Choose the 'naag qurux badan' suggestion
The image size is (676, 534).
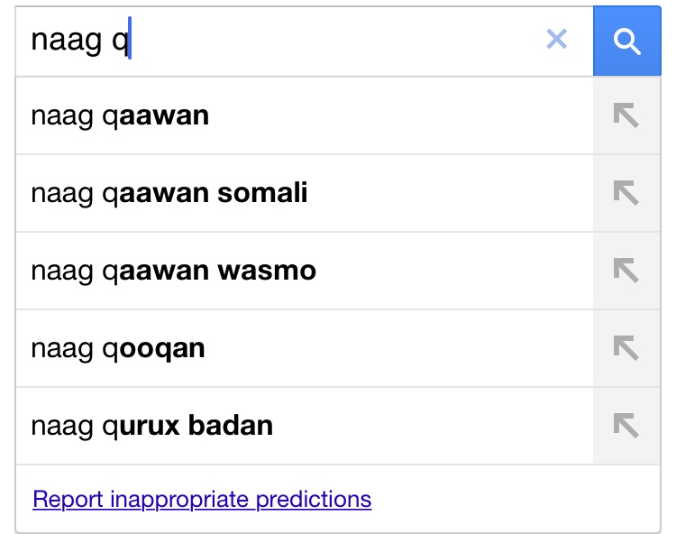(x=305, y=426)
